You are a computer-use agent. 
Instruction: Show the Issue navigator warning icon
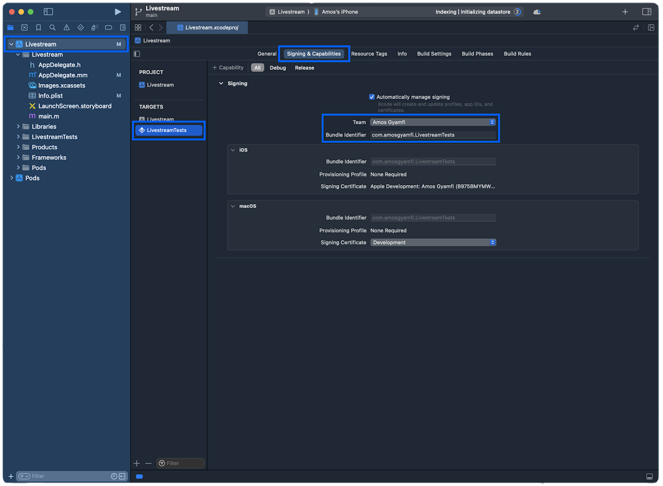pos(66,27)
